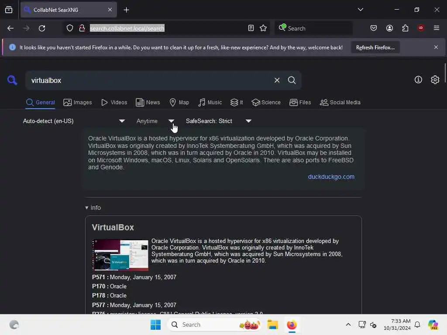This screenshot has height=335, width=447.
Task: Submit search with magnifier button
Action: point(292,80)
